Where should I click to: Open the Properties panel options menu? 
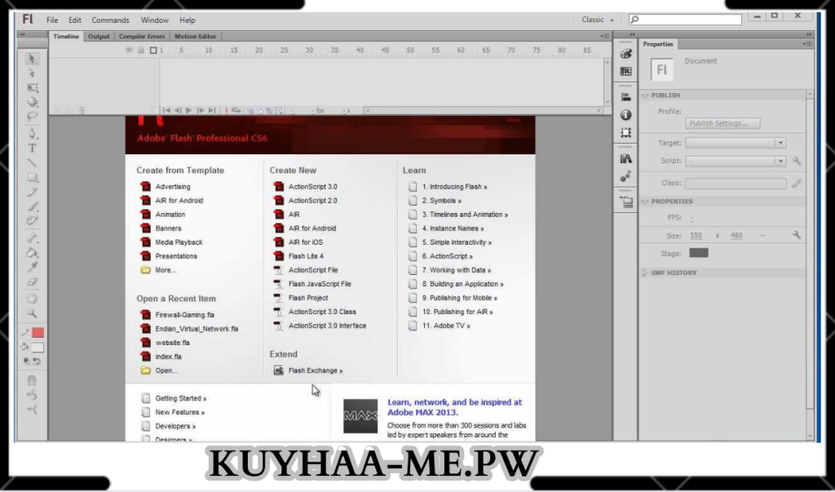coord(807,44)
